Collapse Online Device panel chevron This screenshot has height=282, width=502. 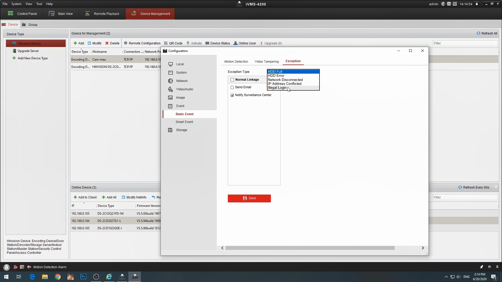point(496,187)
